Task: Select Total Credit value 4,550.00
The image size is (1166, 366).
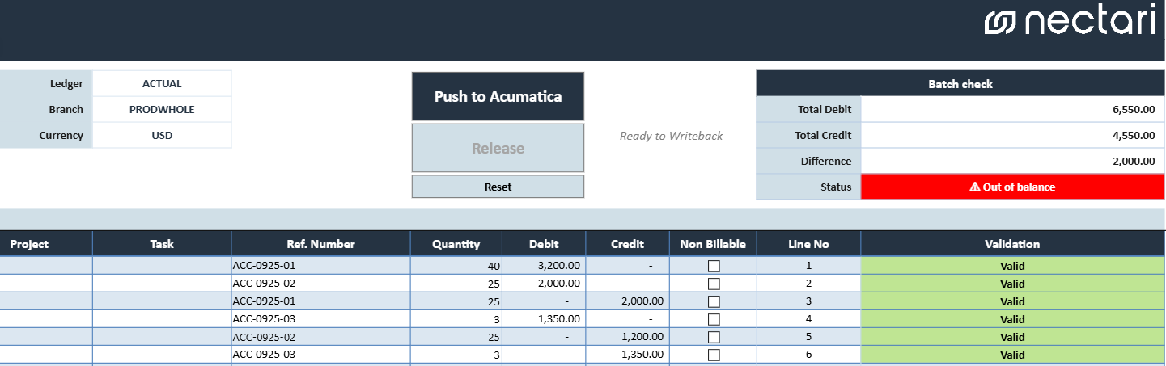Action: [x=1013, y=135]
